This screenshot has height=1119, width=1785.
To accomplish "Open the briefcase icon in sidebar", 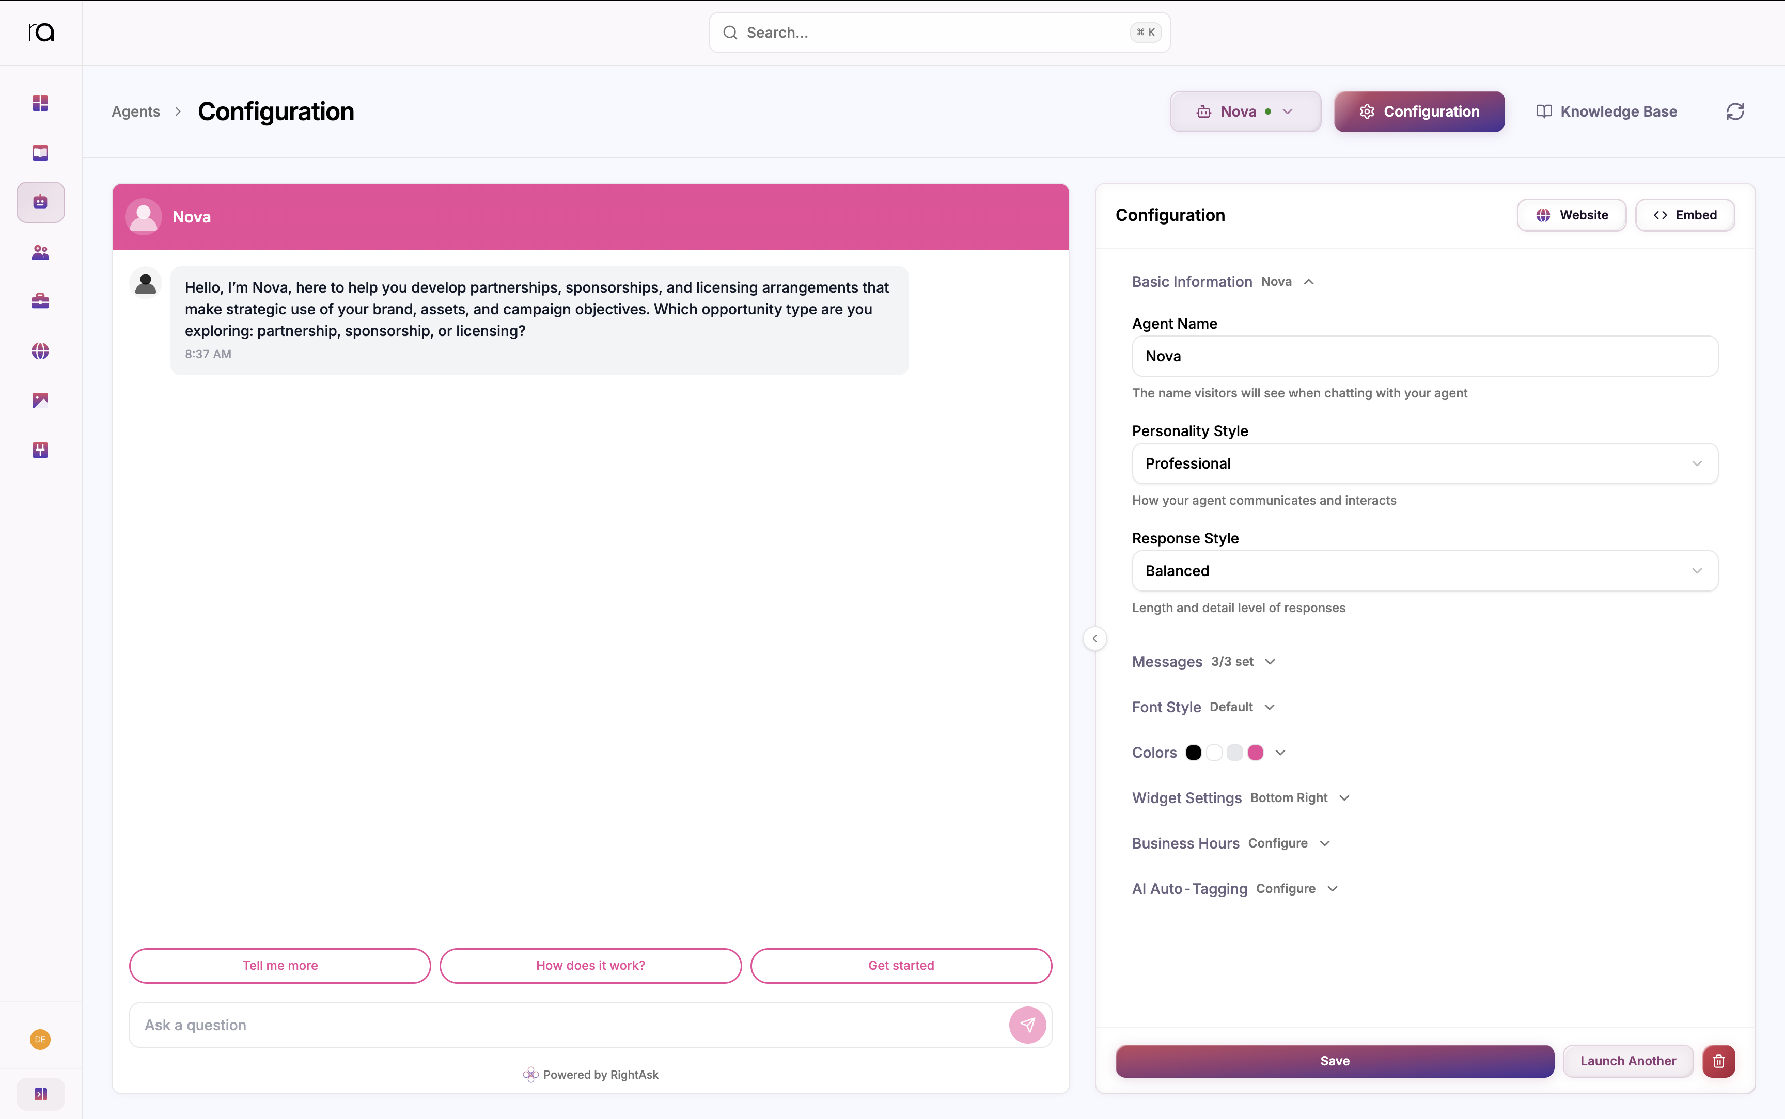I will coord(40,301).
